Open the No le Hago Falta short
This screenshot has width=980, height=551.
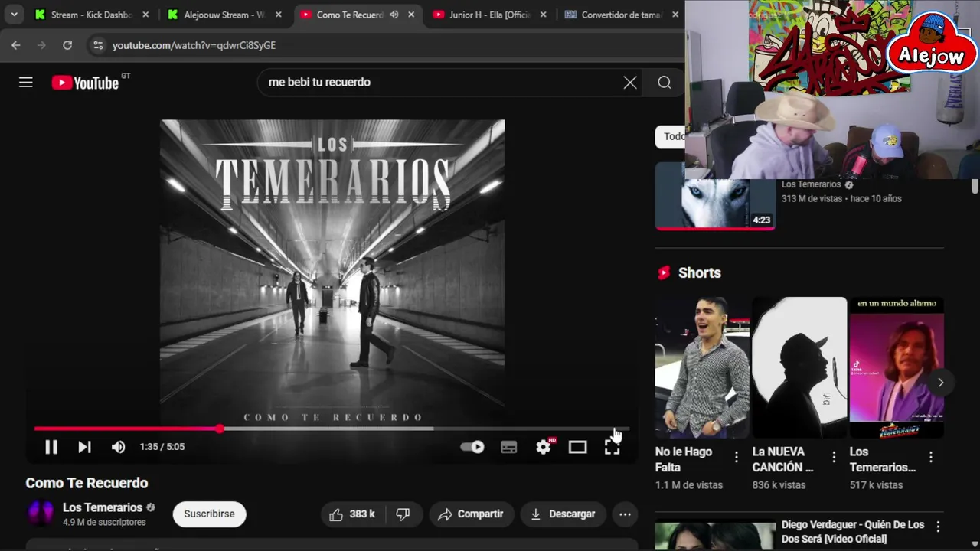pos(702,367)
